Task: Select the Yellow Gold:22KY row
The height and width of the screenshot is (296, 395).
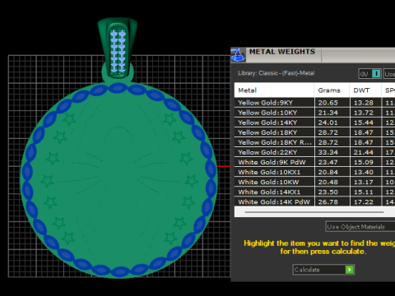Action: click(x=314, y=152)
